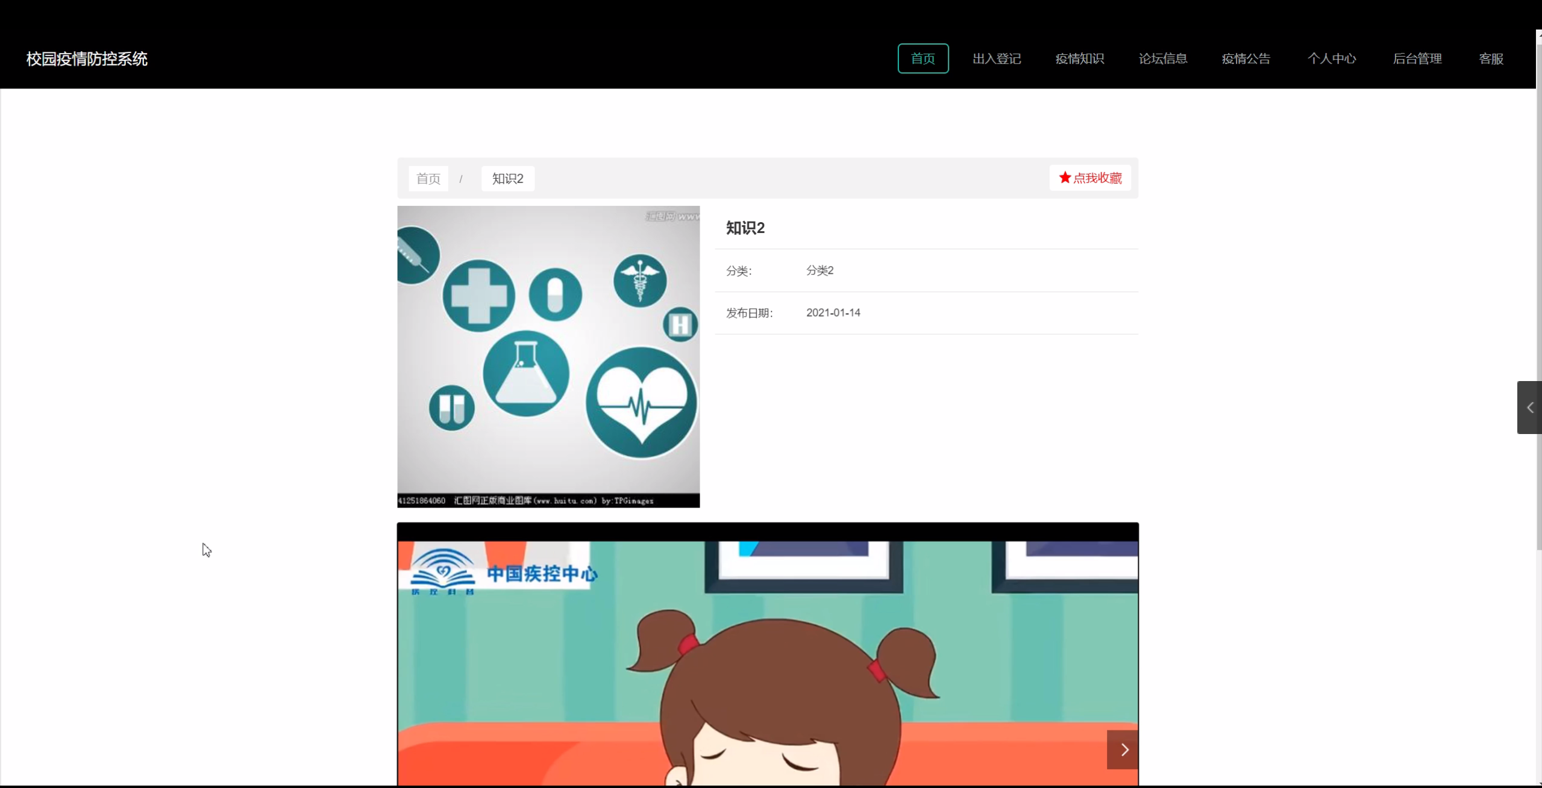Open the 首页 navigation tab
Viewport: 1542px width, 788px height.
tap(923, 58)
